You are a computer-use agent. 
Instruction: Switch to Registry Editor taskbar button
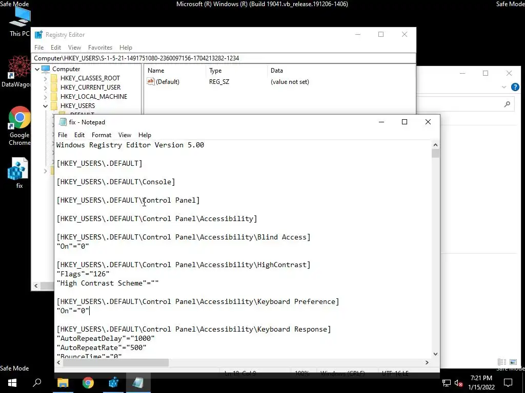click(113, 383)
